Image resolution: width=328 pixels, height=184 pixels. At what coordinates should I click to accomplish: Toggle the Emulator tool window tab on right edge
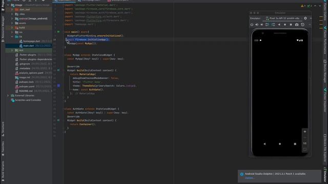(x=325, y=175)
